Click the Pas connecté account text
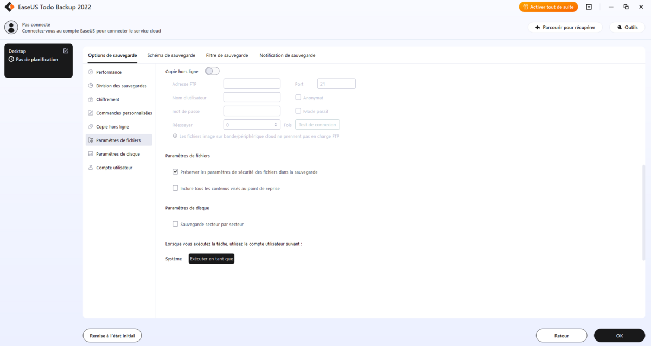The width and height of the screenshot is (651, 346). click(36, 24)
